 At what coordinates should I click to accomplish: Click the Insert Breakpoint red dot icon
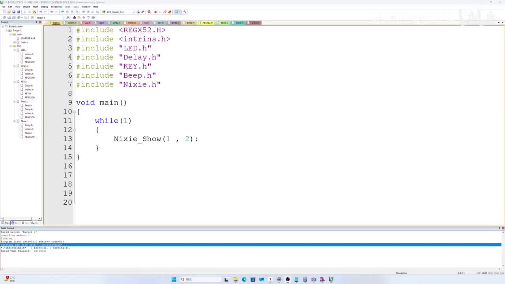click(155, 12)
